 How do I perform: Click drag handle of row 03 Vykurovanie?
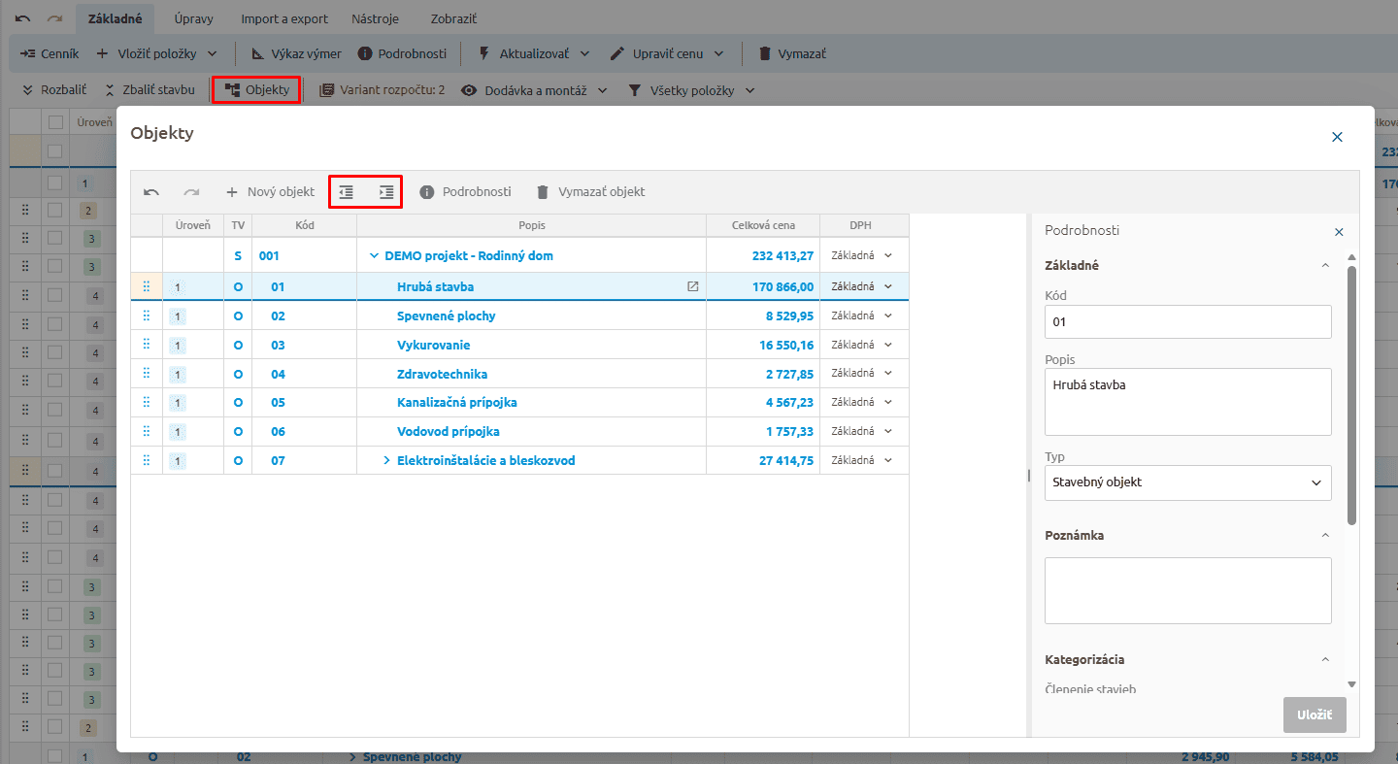pyautogui.click(x=147, y=345)
